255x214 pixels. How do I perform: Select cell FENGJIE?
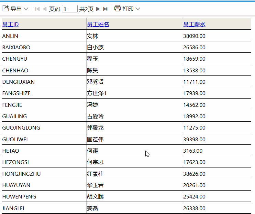(44, 104)
